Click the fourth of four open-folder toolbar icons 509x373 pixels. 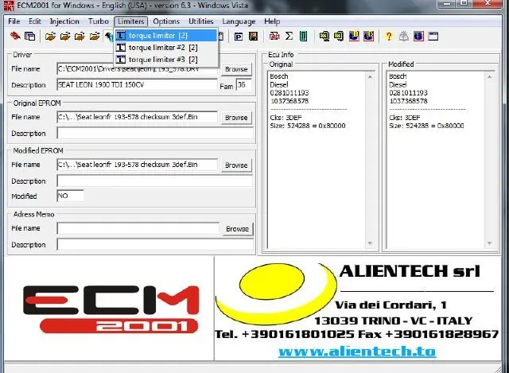coord(95,36)
